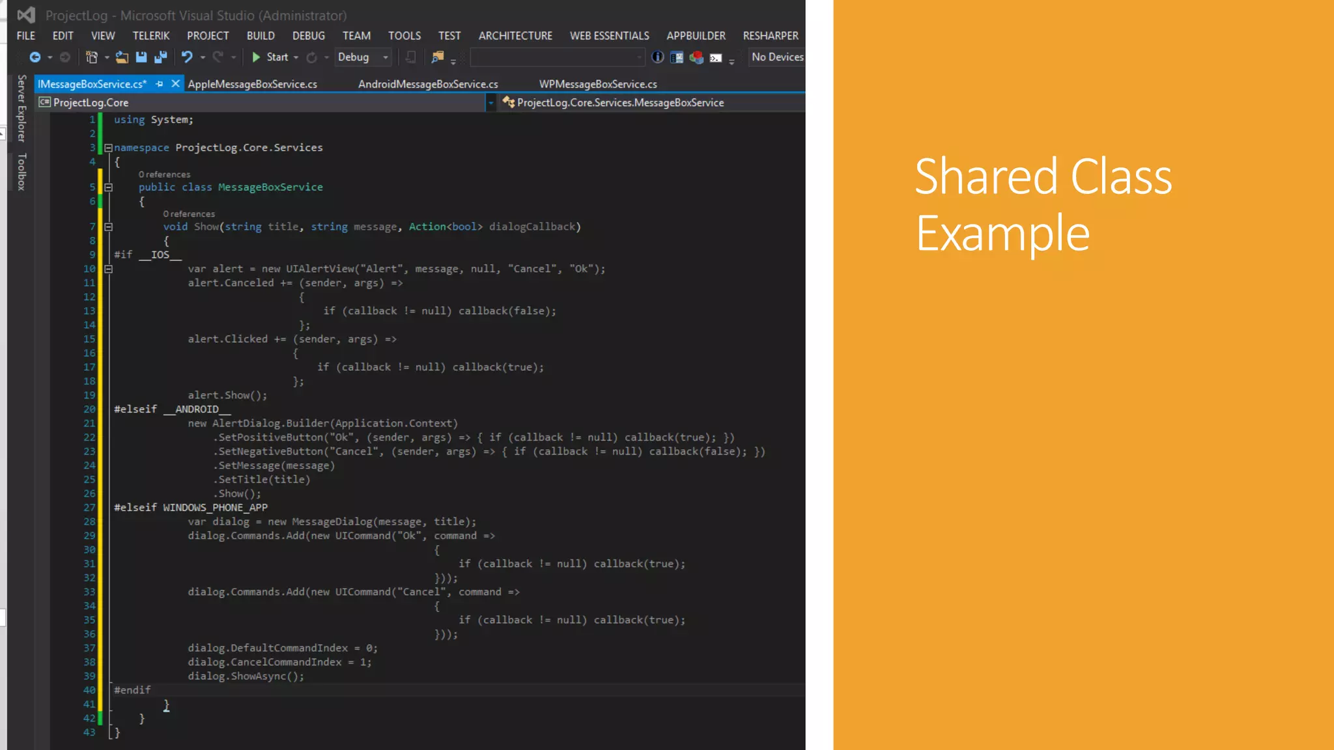Open the VIEW menu
The width and height of the screenshot is (1334, 750).
click(103, 36)
